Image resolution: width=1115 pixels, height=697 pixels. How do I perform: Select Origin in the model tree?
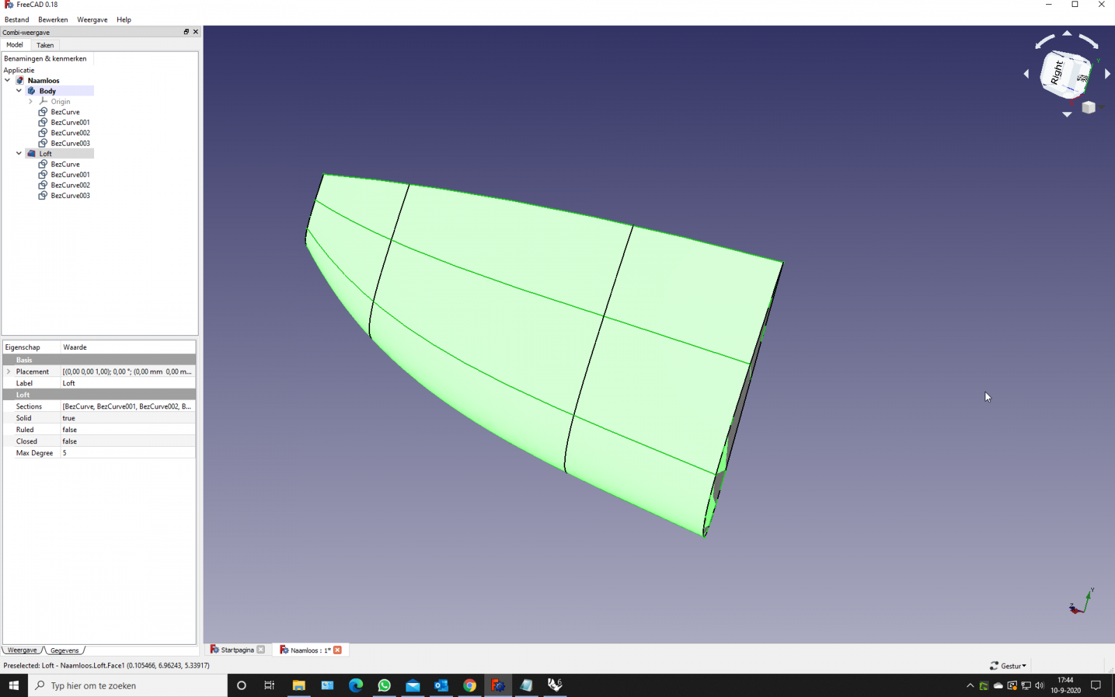coord(60,101)
